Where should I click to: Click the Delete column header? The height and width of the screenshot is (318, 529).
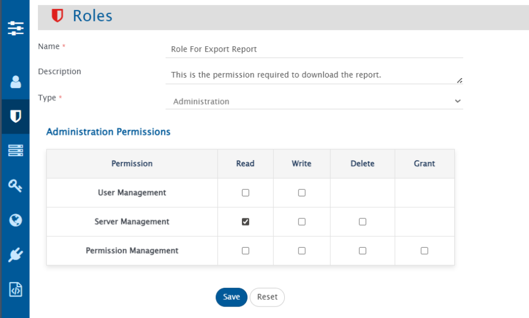(362, 164)
